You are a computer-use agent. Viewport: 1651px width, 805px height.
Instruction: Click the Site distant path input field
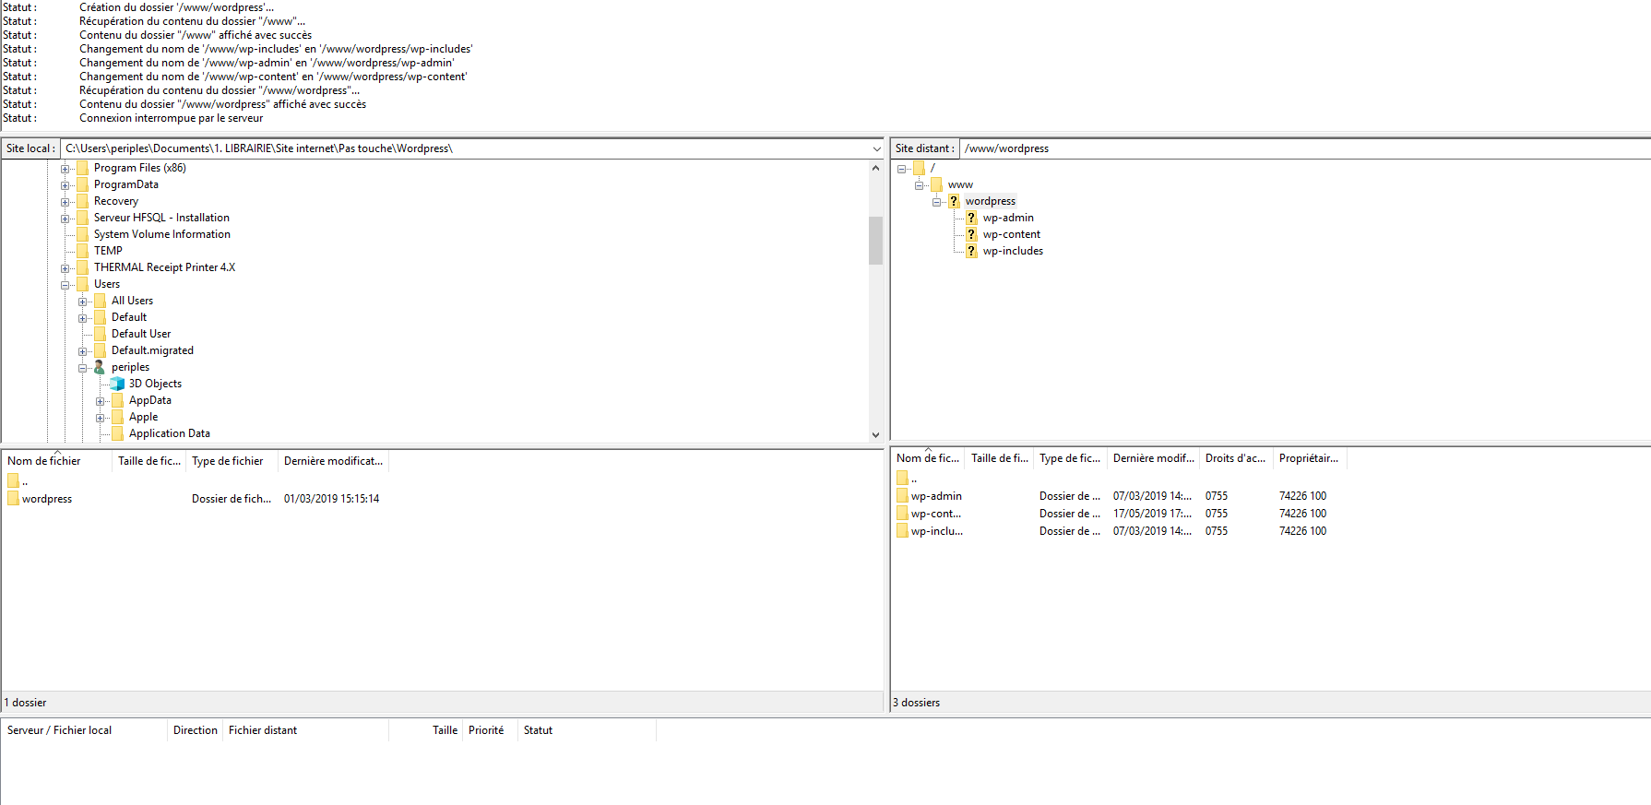[x=1291, y=148]
